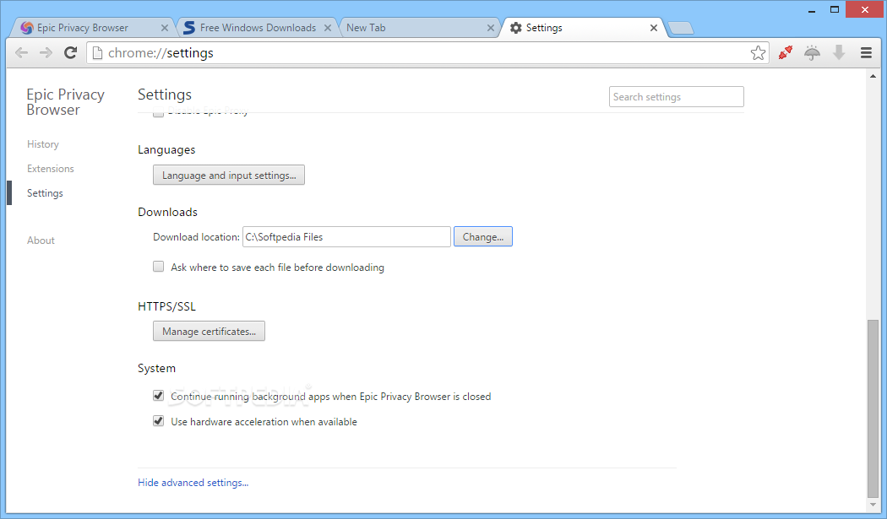887x519 pixels.
Task: Open the umbrella privacy protection icon
Action: [813, 53]
